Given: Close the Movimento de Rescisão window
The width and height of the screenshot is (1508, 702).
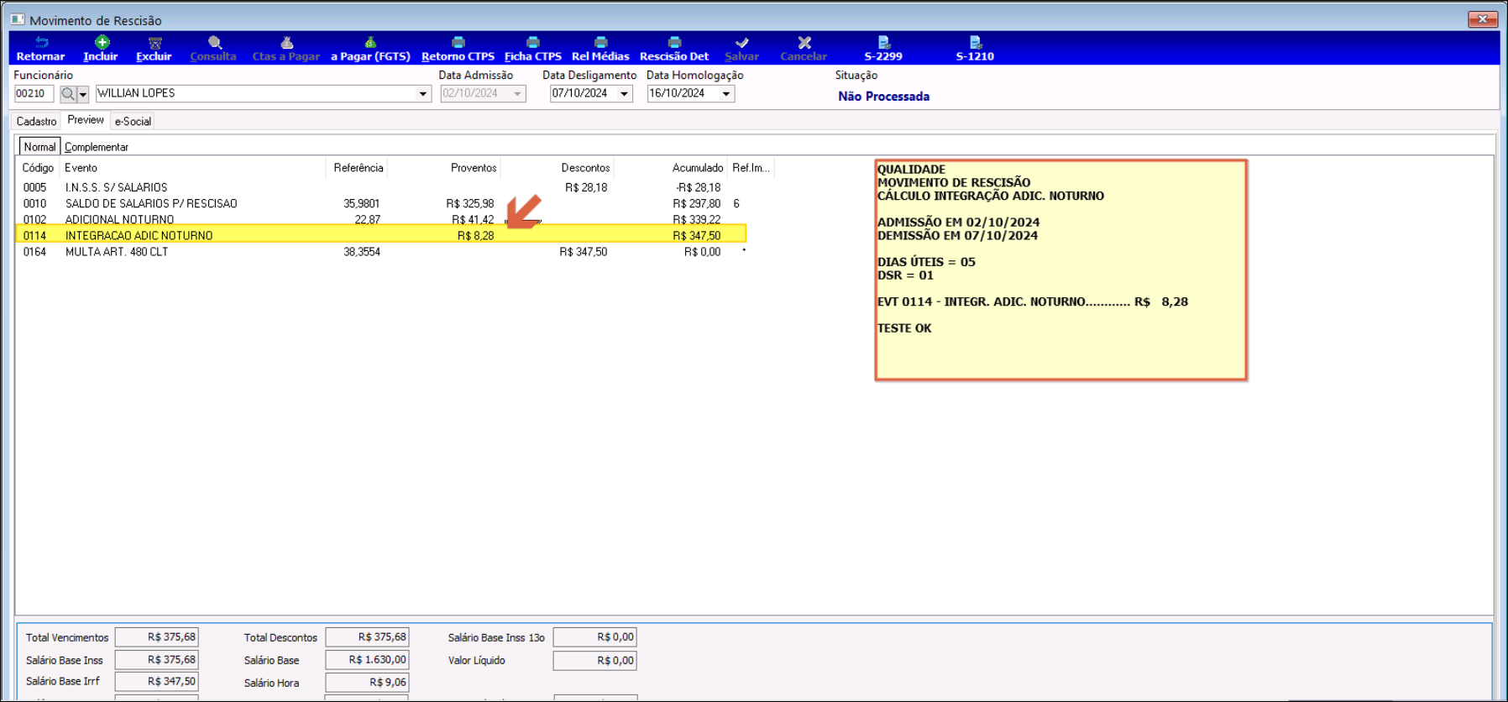Looking at the screenshot, I should click(x=1483, y=19).
